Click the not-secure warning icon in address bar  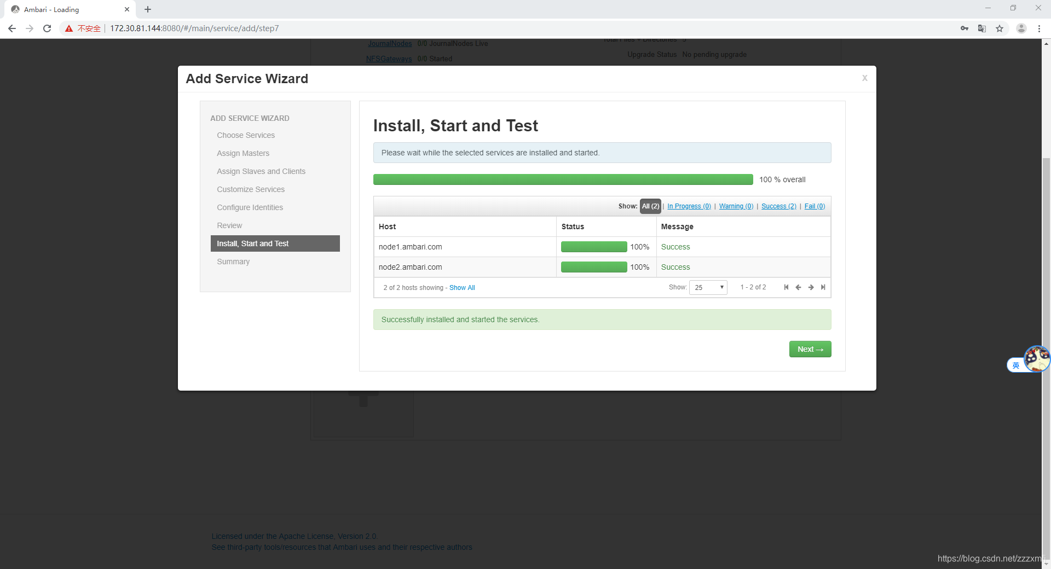point(69,28)
